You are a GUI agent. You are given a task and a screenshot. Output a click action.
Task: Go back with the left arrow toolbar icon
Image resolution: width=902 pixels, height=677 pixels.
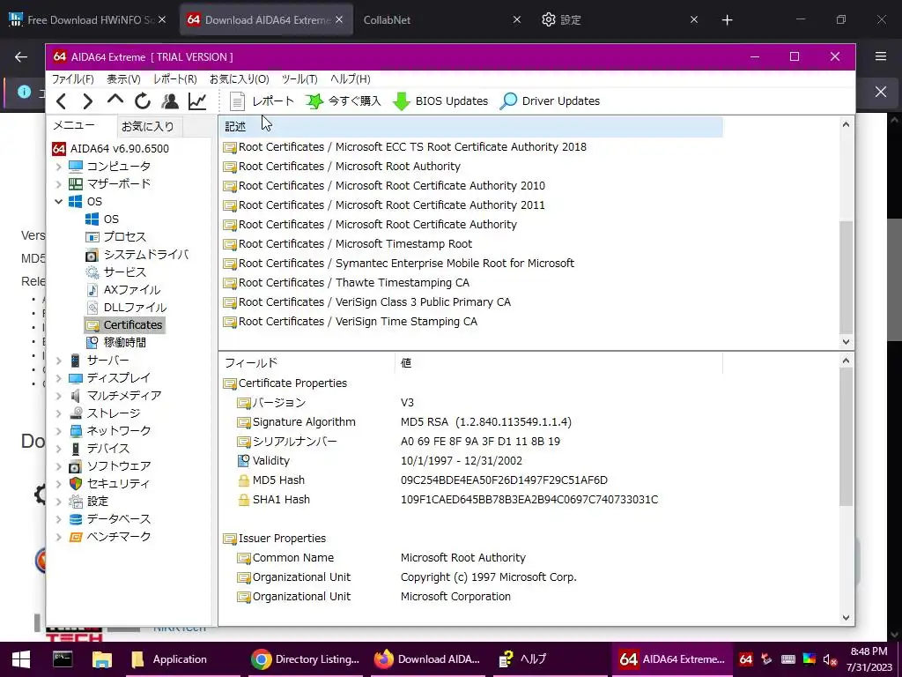62,102
